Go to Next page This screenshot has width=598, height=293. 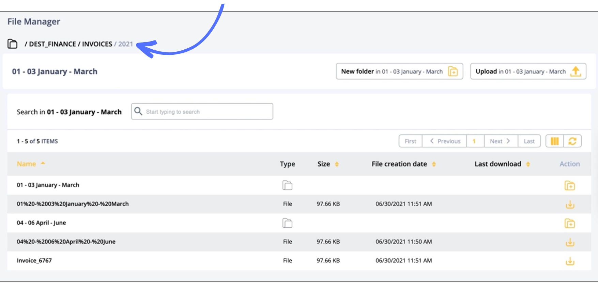500,141
